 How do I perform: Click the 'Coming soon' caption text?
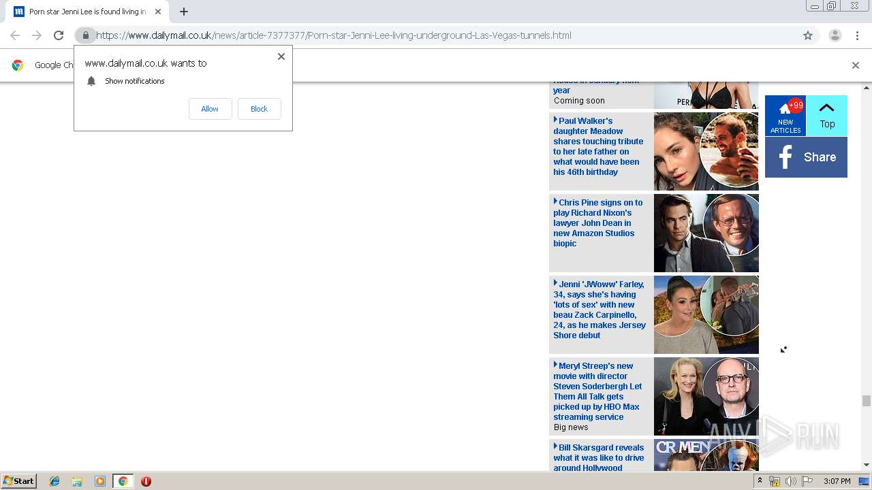pos(579,101)
